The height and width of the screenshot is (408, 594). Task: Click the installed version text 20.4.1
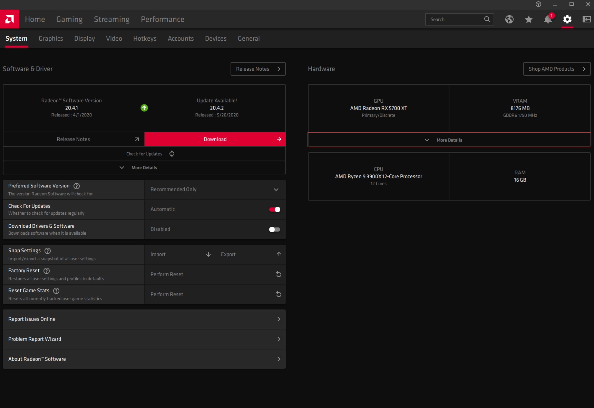tap(71, 108)
